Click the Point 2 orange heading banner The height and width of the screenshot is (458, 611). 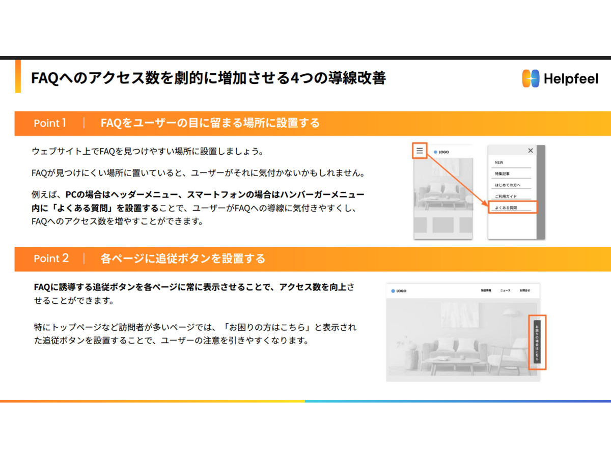pyautogui.click(x=305, y=259)
